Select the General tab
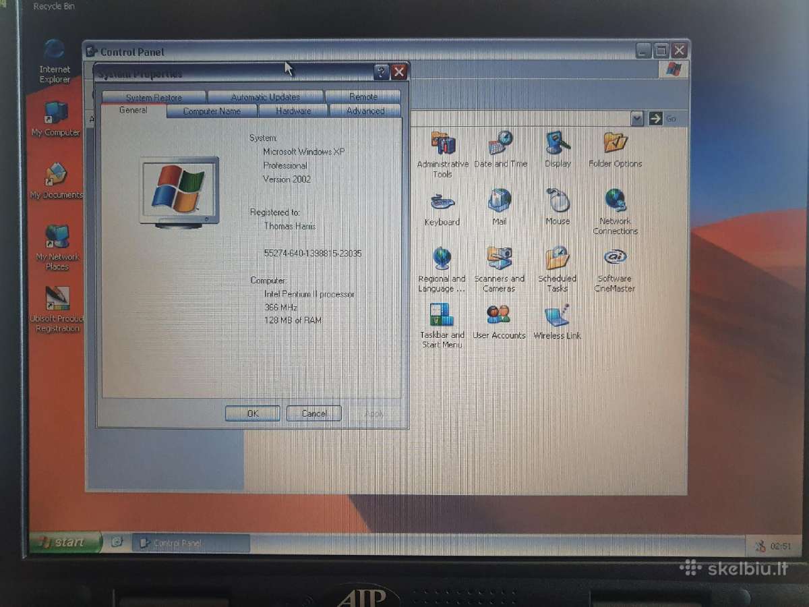809x607 pixels. pyautogui.click(x=133, y=111)
